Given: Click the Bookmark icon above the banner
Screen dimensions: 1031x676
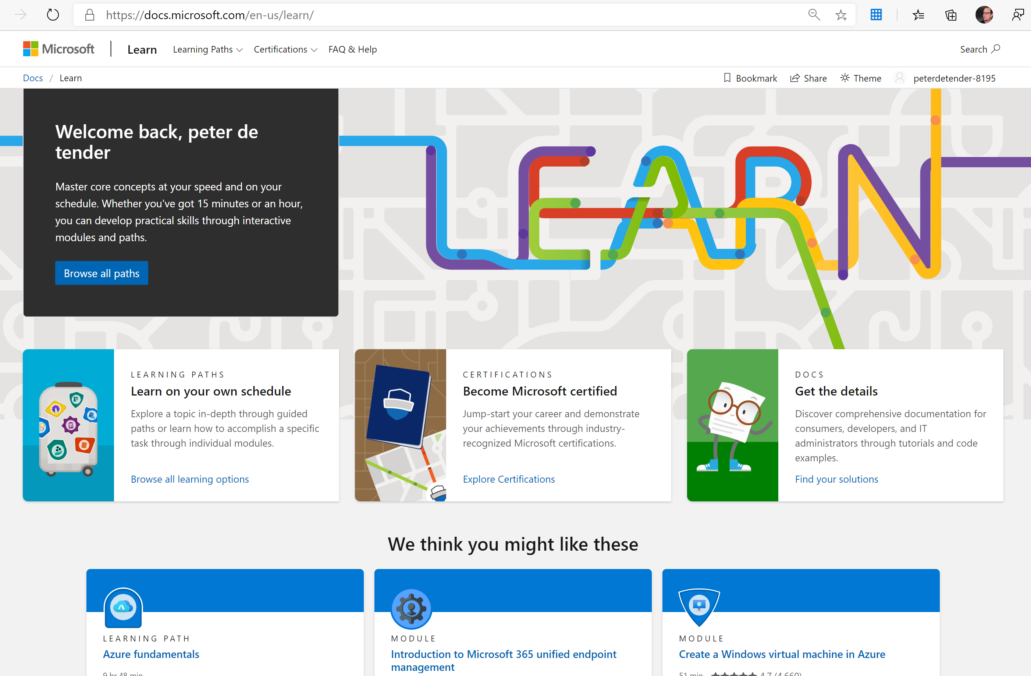Looking at the screenshot, I should (x=750, y=78).
